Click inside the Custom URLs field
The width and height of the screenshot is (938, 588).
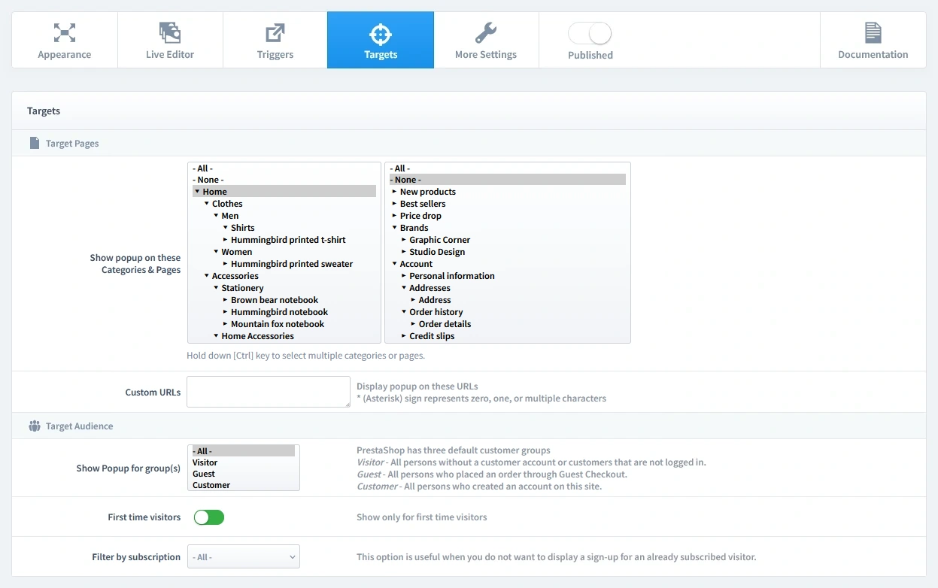pos(268,392)
